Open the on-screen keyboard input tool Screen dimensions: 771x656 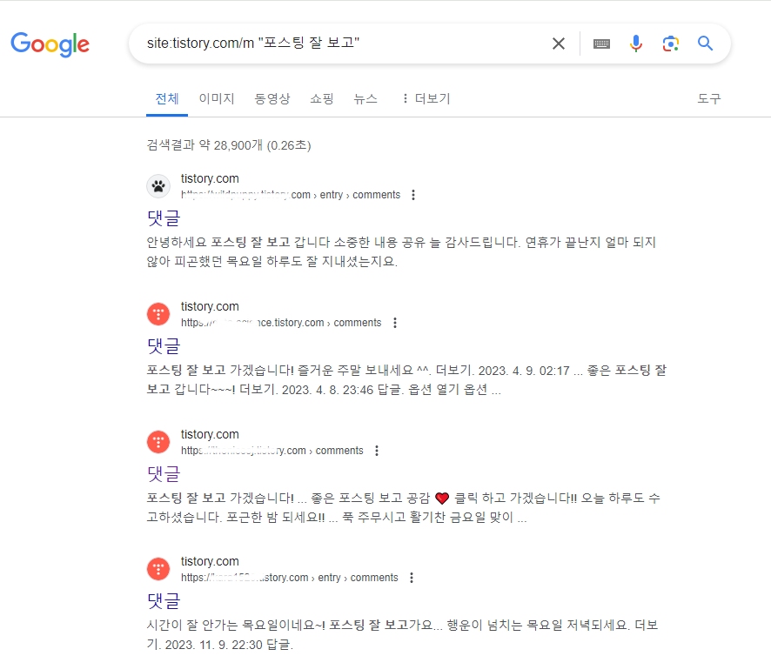(x=601, y=44)
